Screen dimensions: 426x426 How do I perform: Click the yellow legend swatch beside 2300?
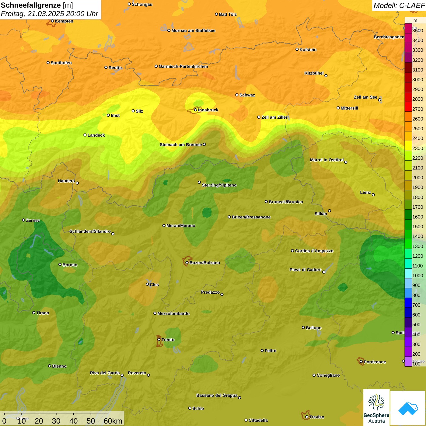(408, 146)
